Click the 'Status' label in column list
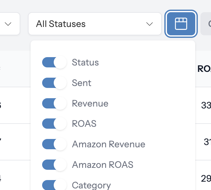211x190 pixels. click(x=85, y=62)
